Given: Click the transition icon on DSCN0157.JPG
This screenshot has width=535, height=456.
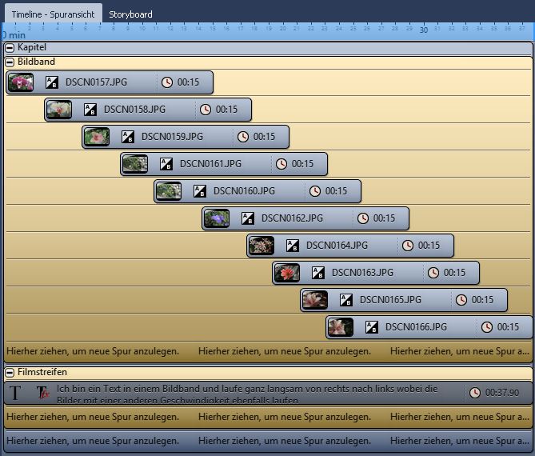Looking at the screenshot, I should 52,82.
